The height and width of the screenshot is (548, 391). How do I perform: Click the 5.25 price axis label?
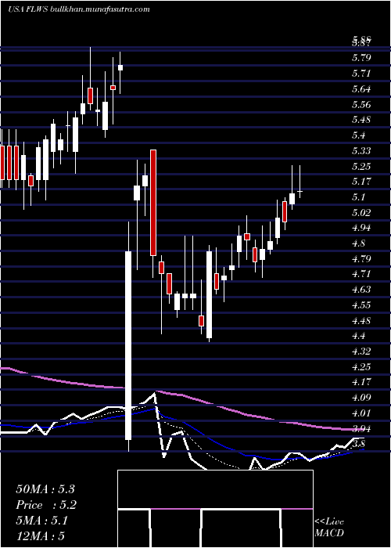[x=361, y=166]
